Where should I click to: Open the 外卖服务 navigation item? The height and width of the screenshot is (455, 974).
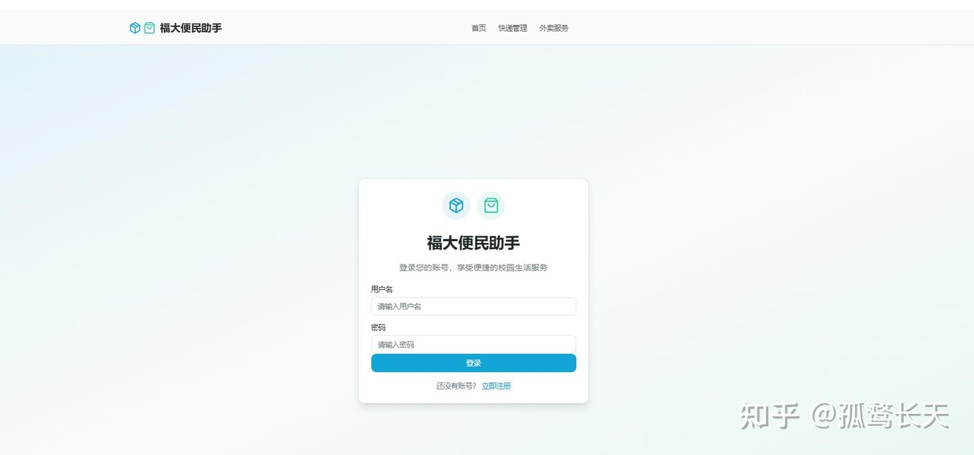point(553,28)
